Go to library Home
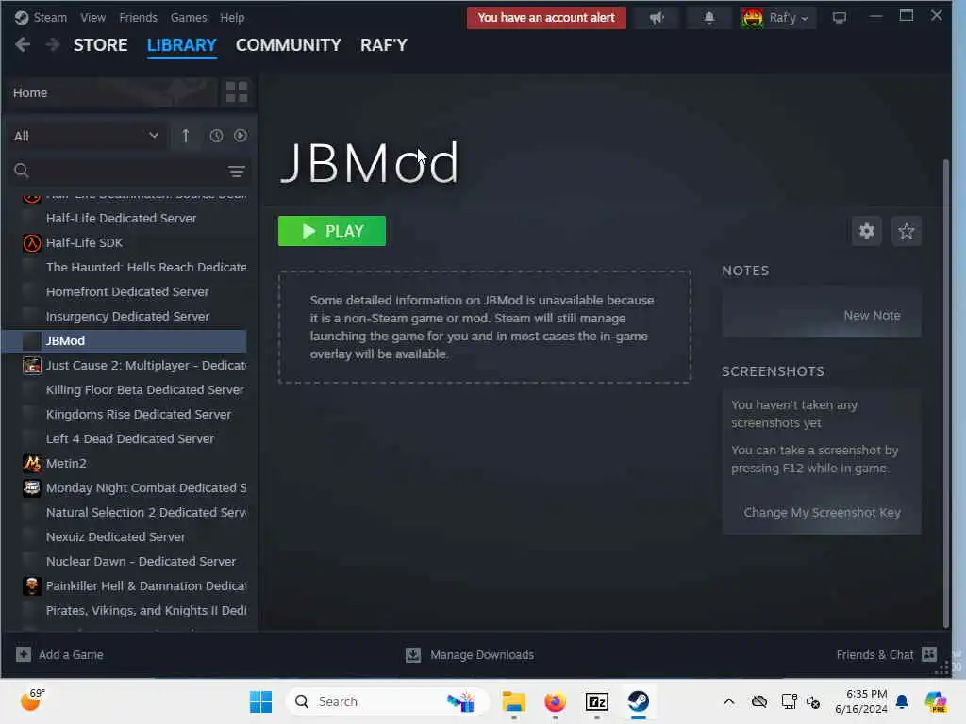Viewport: 966px width, 724px height. 111,92
